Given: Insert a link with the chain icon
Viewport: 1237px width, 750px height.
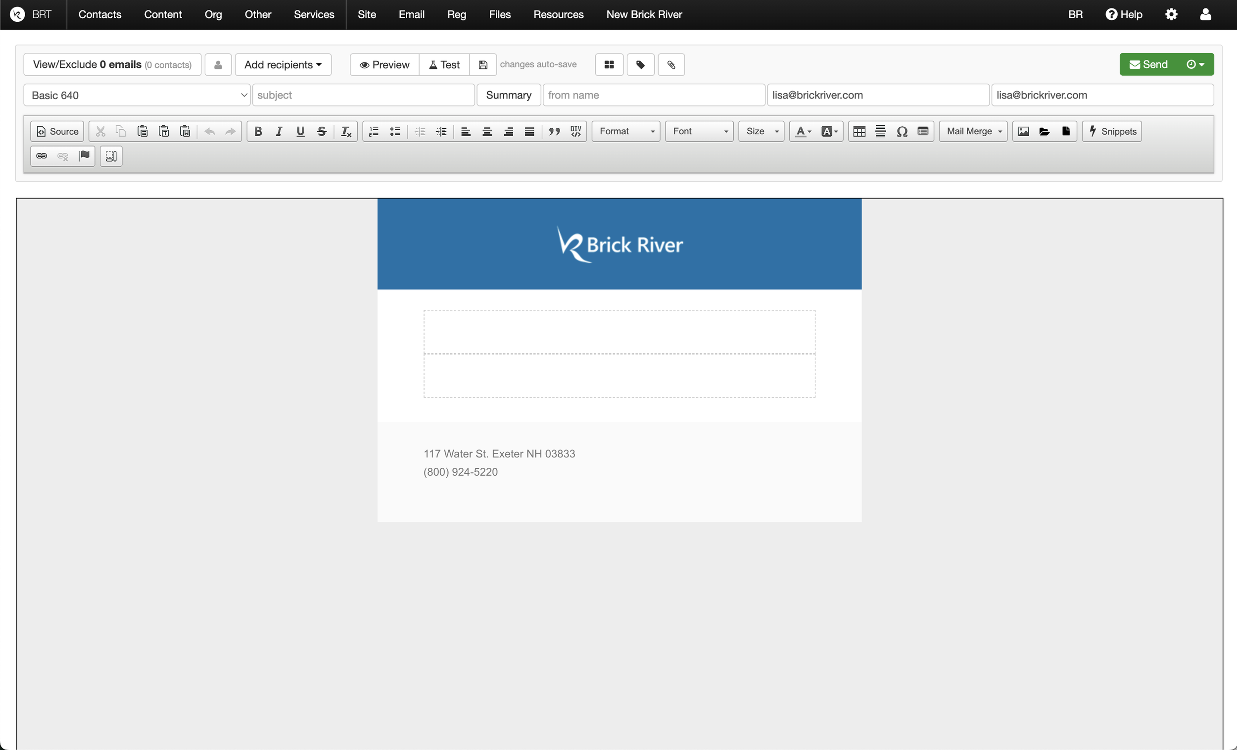Looking at the screenshot, I should point(42,156).
